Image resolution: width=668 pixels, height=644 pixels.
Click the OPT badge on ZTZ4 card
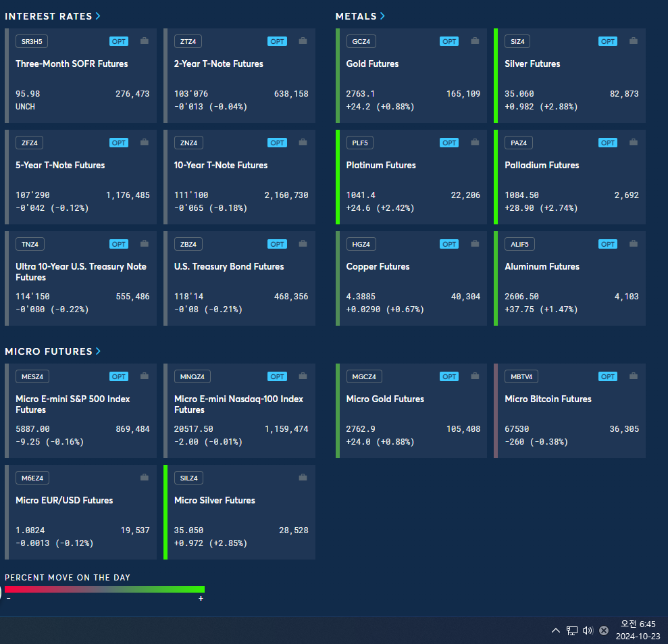[x=278, y=41]
